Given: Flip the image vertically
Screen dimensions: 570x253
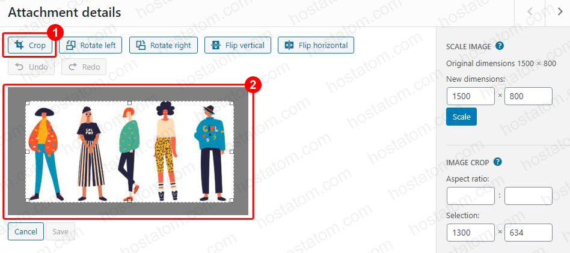Looking at the screenshot, I should (x=237, y=46).
